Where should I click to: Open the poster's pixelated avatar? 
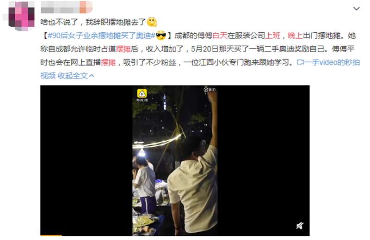coord(21,17)
